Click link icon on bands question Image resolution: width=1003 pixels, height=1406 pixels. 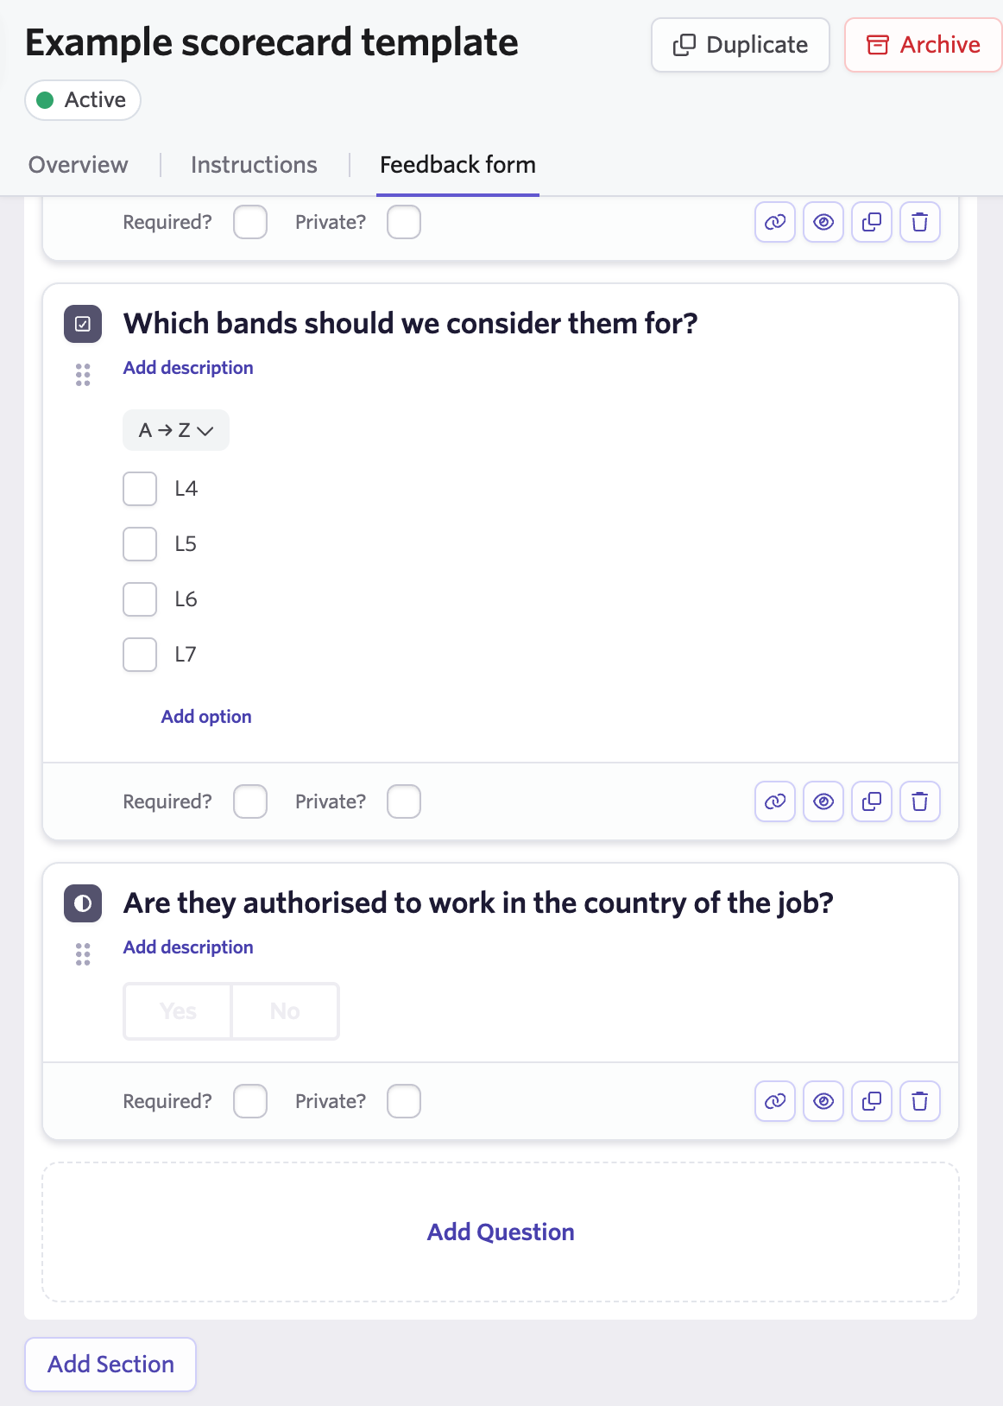click(x=774, y=801)
